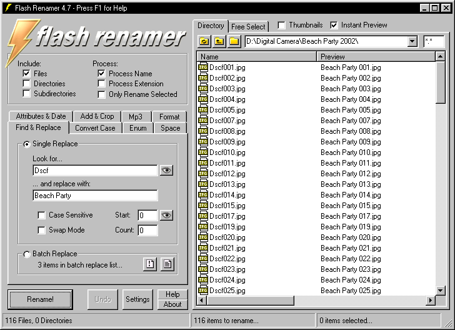Click the eye icon beside Look for
Viewport: 455px width, 330px height.
(166, 171)
